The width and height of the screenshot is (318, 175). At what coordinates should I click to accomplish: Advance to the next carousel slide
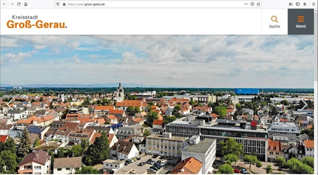pyautogui.click(x=303, y=104)
